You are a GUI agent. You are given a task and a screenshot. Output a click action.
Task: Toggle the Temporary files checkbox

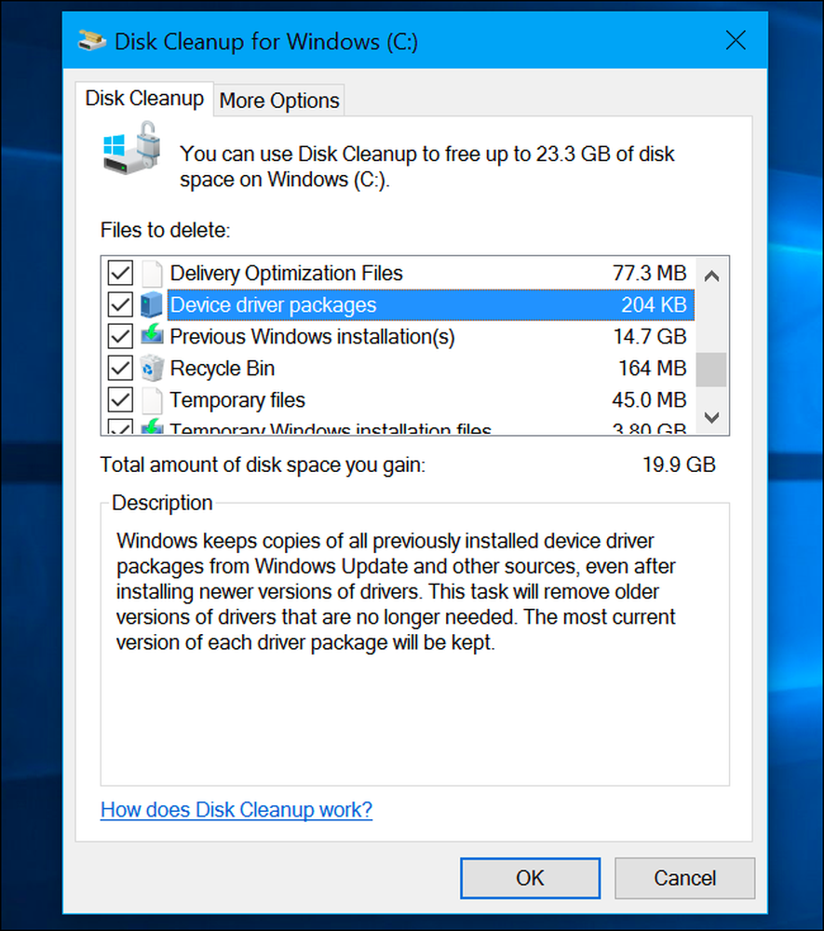tap(120, 399)
